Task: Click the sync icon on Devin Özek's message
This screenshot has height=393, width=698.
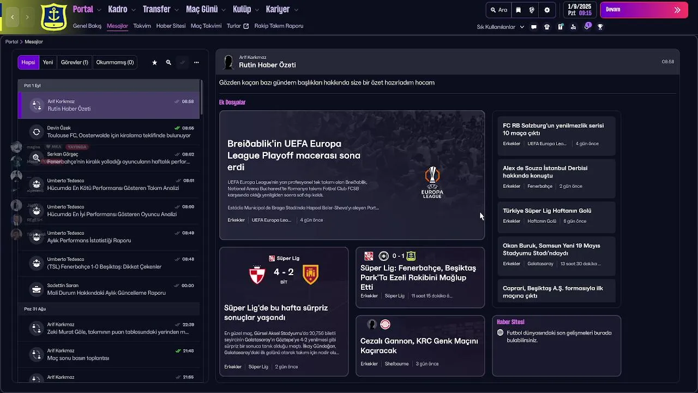Action: (x=37, y=132)
